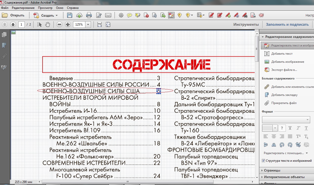The width and height of the screenshot is (314, 185).
Task: Add a sticky note comment
Action: click(x=130, y=15)
